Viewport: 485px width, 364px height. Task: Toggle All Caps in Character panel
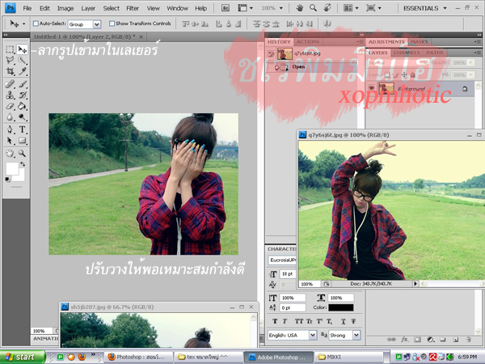[x=299, y=321]
